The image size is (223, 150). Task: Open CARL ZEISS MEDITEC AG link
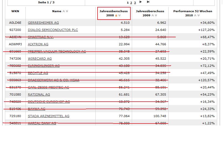pyautogui.click(x=49, y=87)
